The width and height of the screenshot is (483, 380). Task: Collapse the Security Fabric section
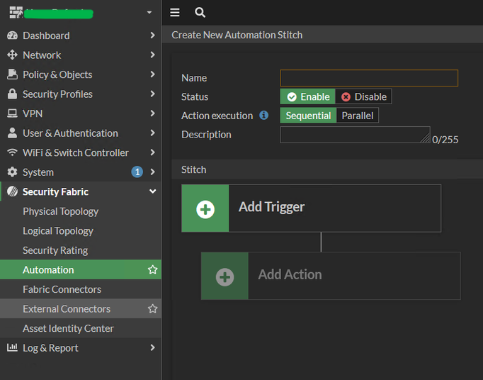click(x=152, y=192)
